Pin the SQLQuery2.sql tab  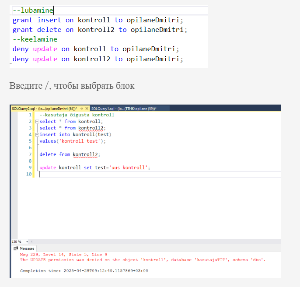coord(81,108)
